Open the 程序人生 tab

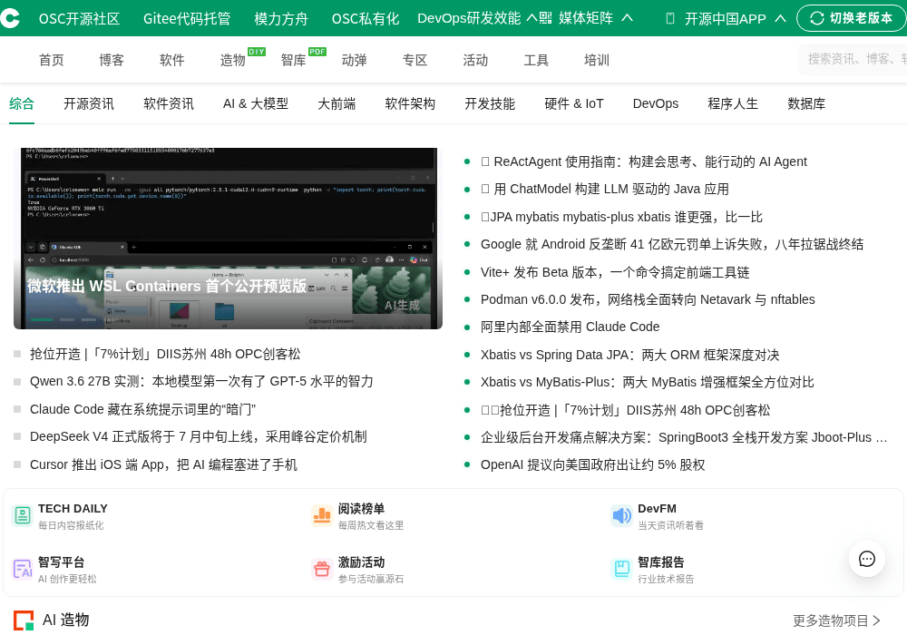point(733,103)
